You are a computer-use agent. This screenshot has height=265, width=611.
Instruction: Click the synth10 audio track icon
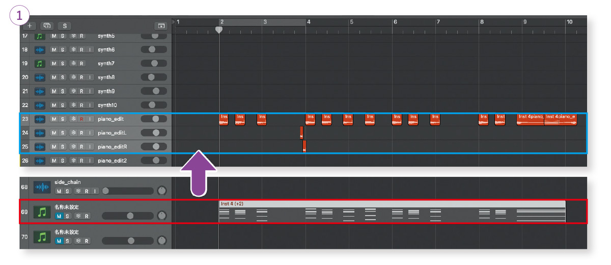tap(40, 105)
